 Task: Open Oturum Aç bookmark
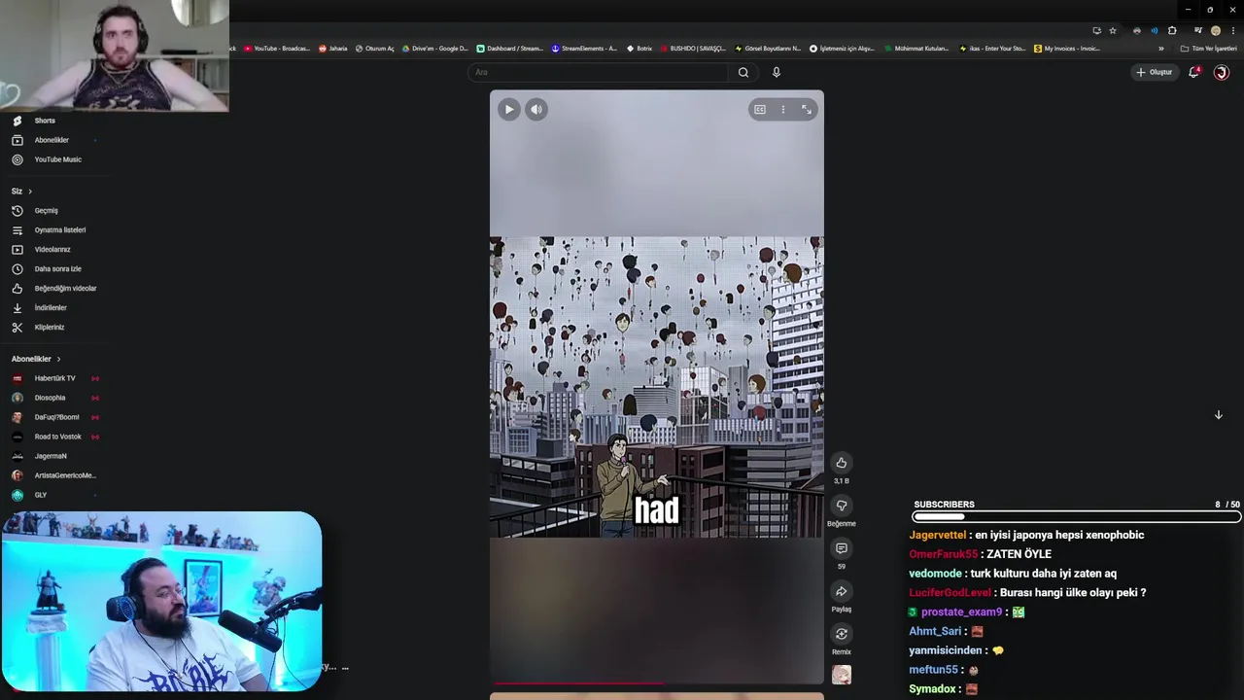click(x=375, y=49)
